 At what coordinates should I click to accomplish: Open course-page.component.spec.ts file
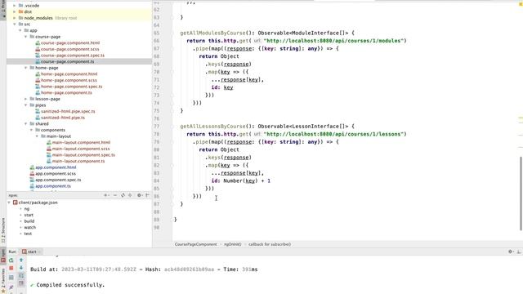click(73, 56)
